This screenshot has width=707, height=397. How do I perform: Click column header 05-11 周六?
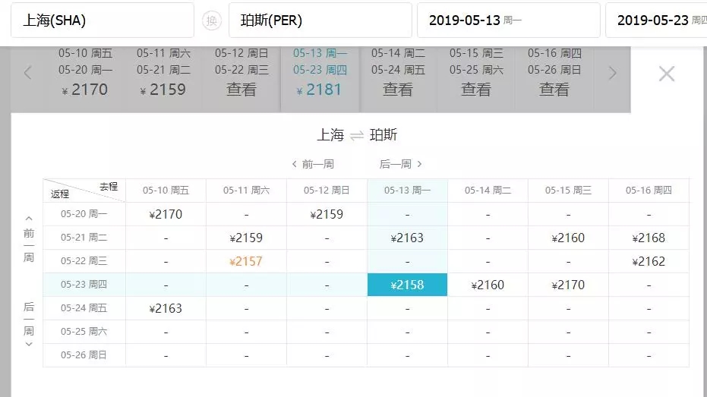246,191
